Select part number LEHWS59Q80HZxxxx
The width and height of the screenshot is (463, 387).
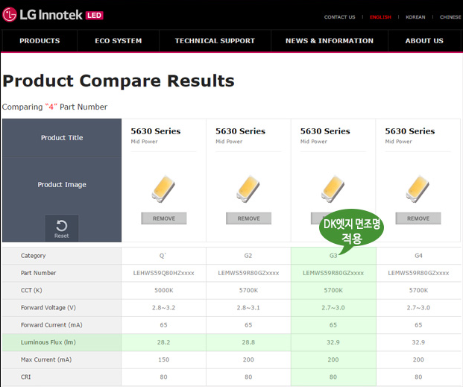pos(163,273)
